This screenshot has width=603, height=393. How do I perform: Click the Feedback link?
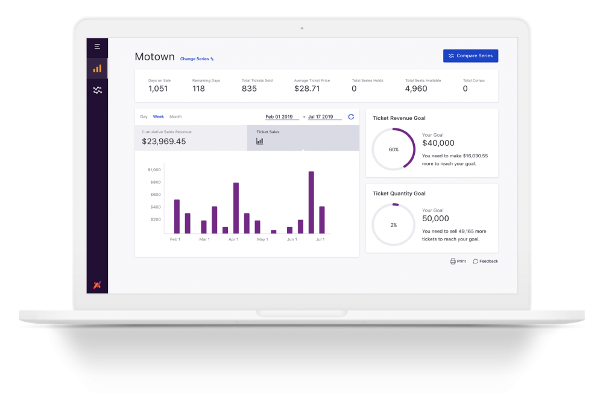(487, 261)
